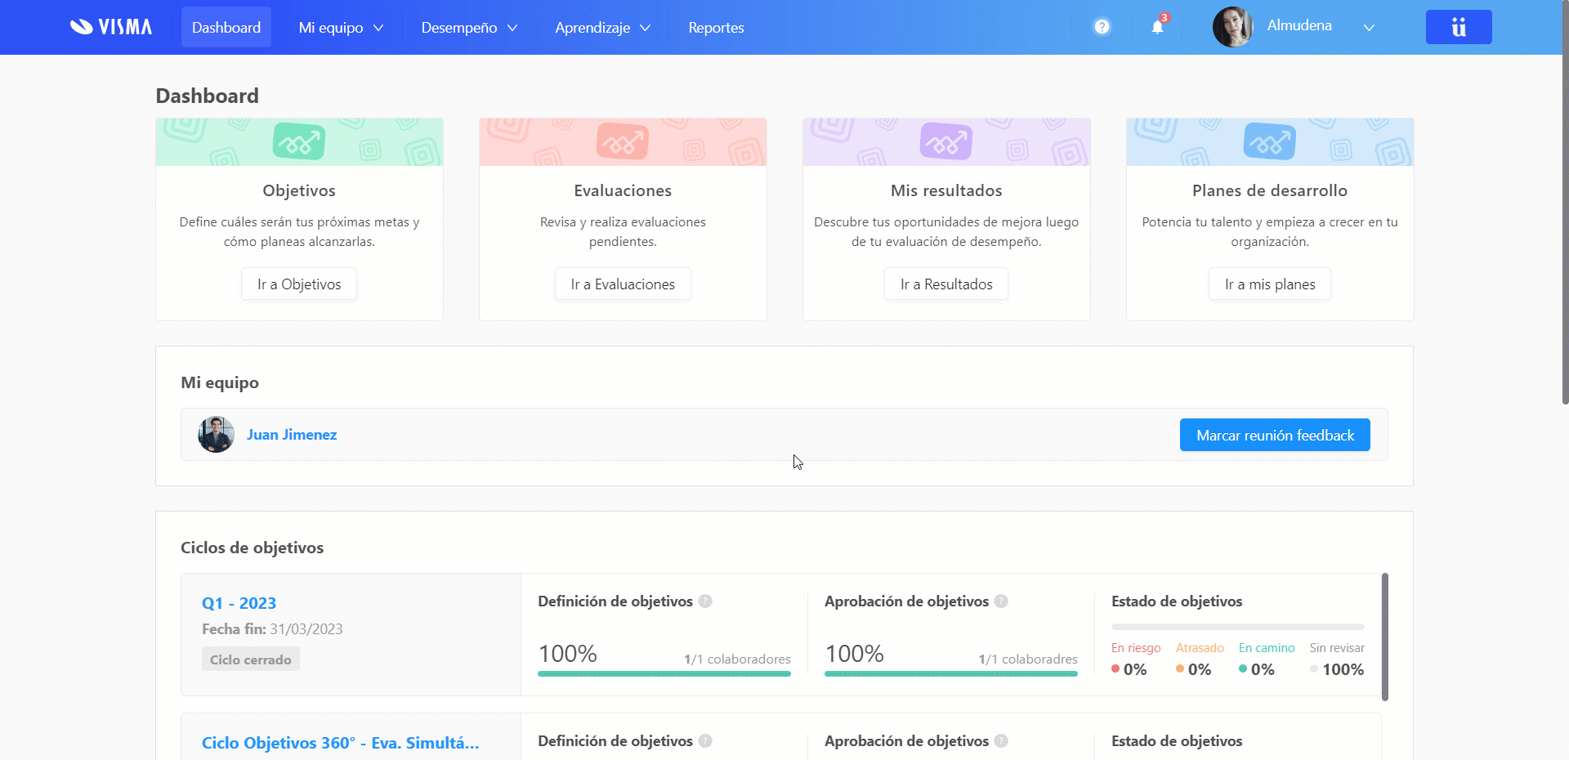Screen dimensions: 1569x760
Task: Click the red En riesgo status dot
Action: (x=1115, y=669)
